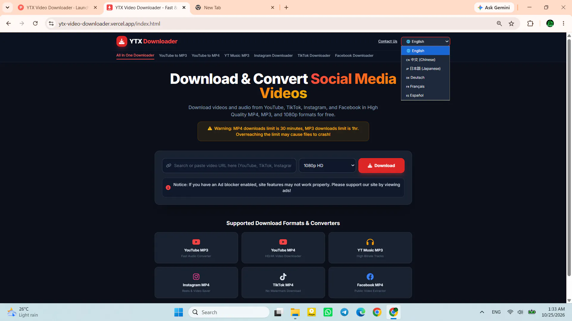Open the Chrome profile avatar
The image size is (572, 321).
click(x=550, y=23)
